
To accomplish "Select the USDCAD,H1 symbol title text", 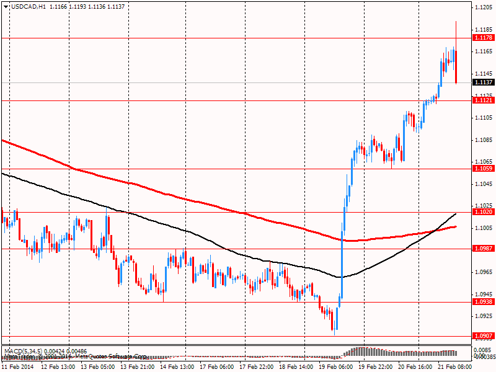I will (x=29, y=7).
